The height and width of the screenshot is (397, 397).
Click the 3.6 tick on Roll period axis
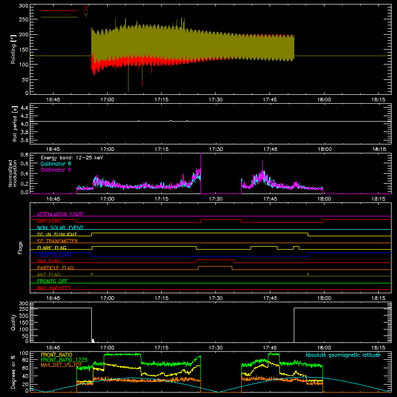(24, 140)
